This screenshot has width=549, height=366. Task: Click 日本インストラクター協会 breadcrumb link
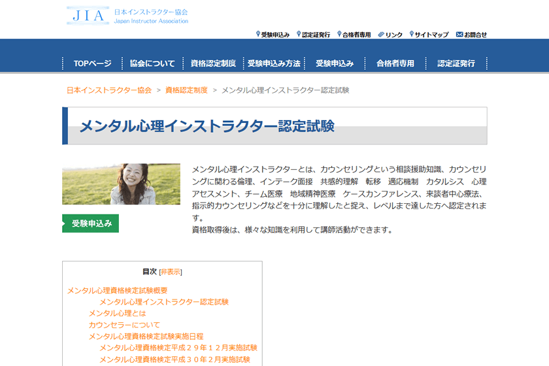pos(109,90)
